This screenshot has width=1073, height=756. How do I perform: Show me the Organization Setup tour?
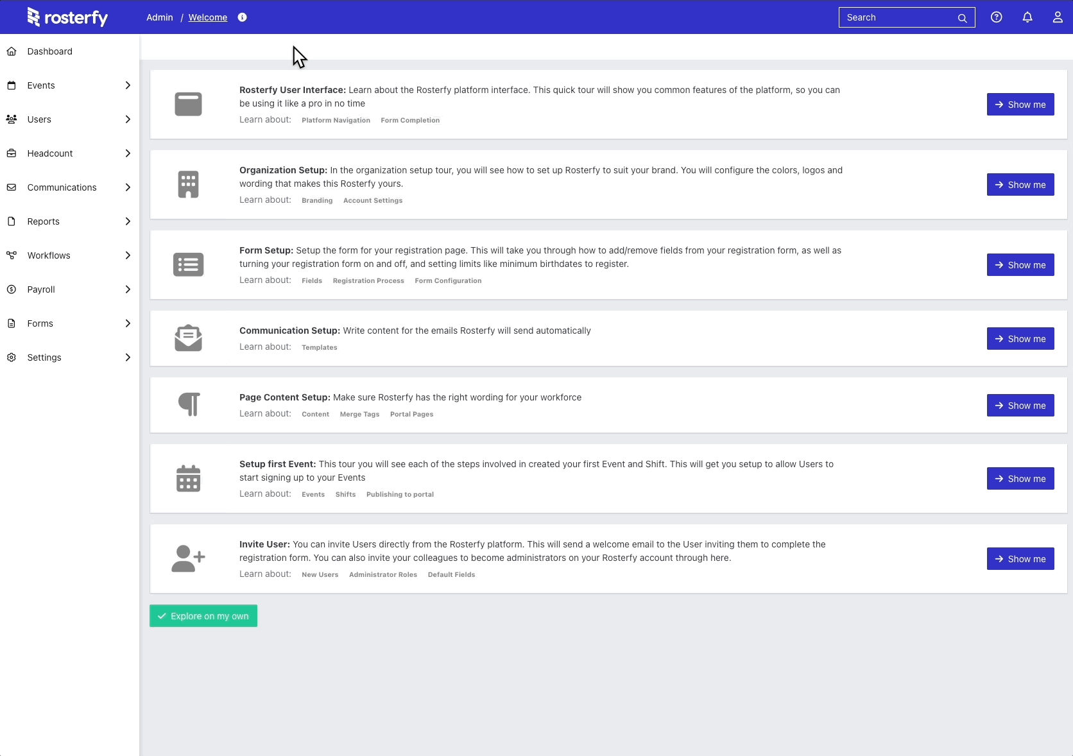[x=1020, y=185]
